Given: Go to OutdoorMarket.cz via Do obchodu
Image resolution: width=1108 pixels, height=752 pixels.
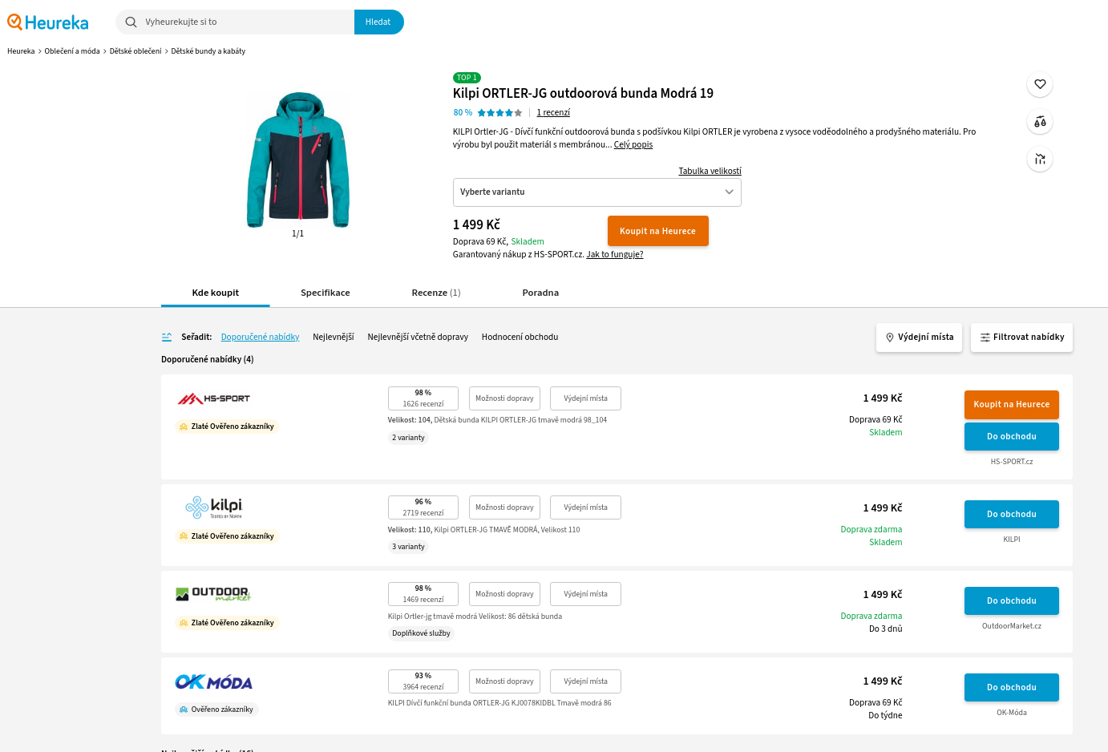Looking at the screenshot, I should point(1012,601).
